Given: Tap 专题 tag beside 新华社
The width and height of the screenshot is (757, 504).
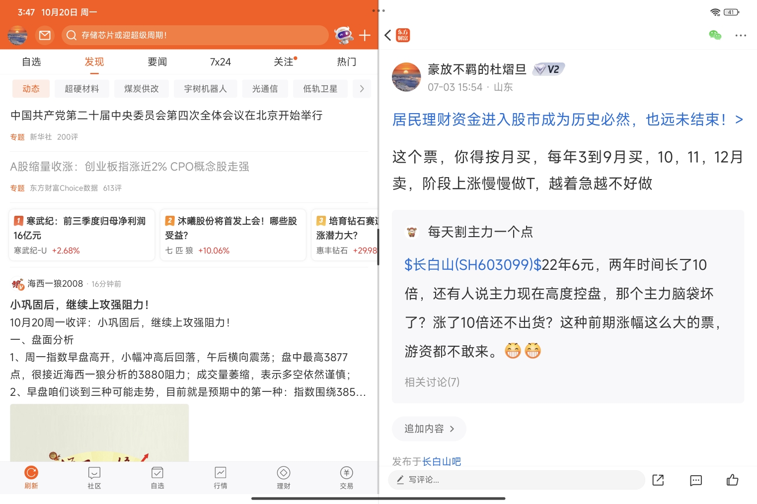Looking at the screenshot, I should pyautogui.click(x=17, y=137).
